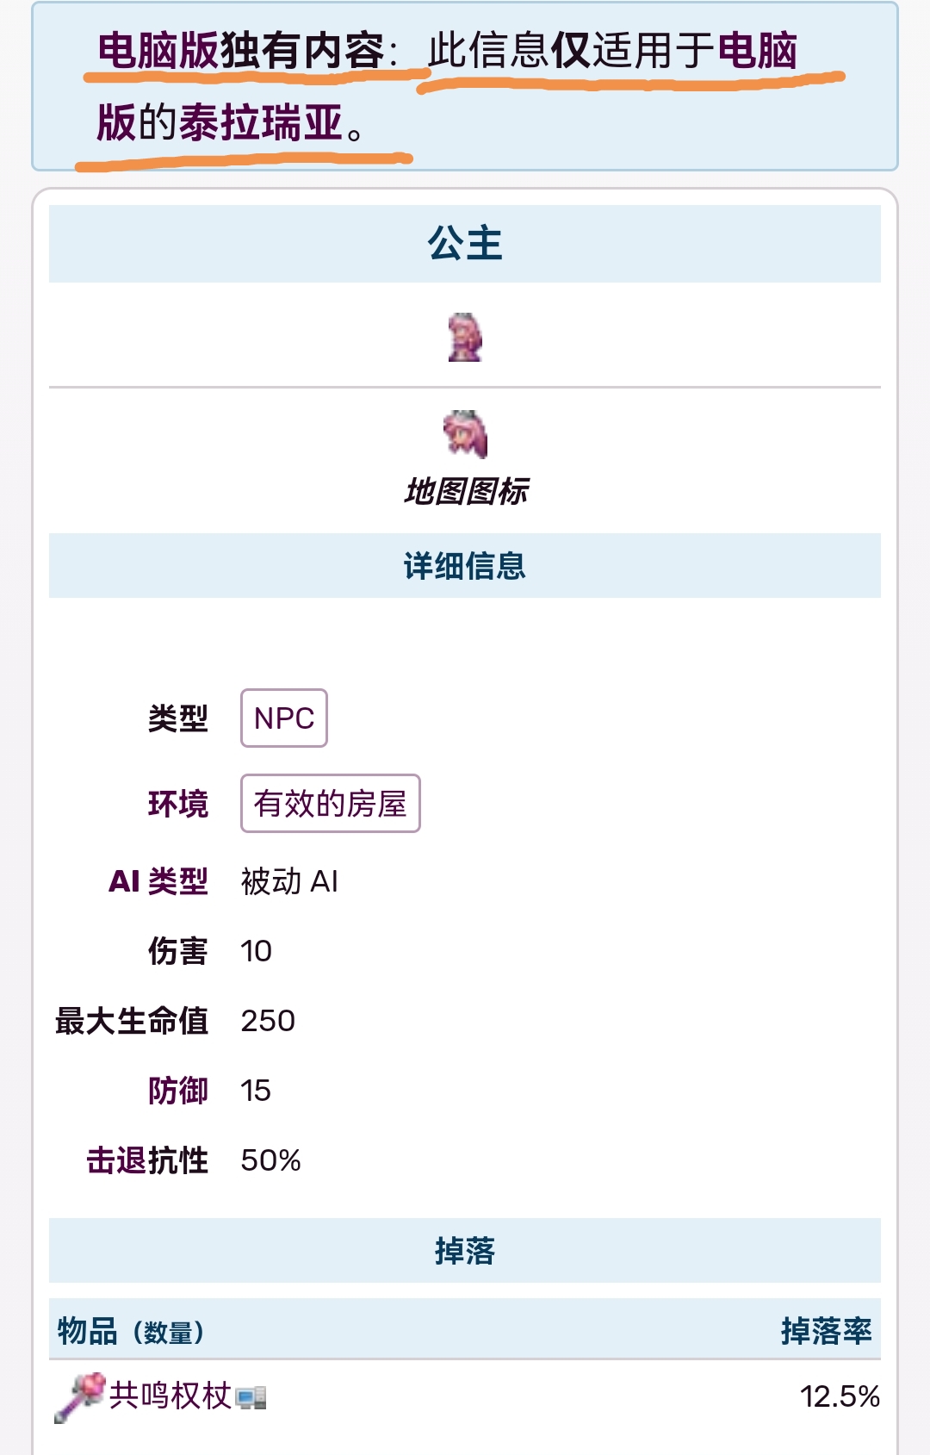The width and height of the screenshot is (930, 1455).
Task: Open the 共鸣权杖 item link
Action: [170, 1396]
